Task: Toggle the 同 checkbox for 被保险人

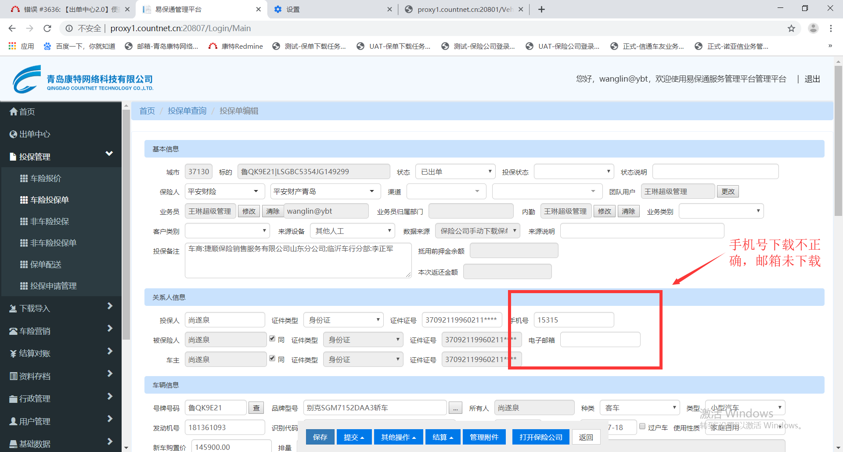Action: click(272, 339)
